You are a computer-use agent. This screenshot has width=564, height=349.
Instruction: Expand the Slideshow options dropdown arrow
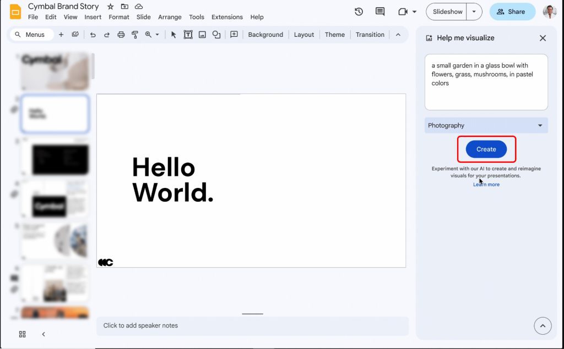tap(474, 12)
